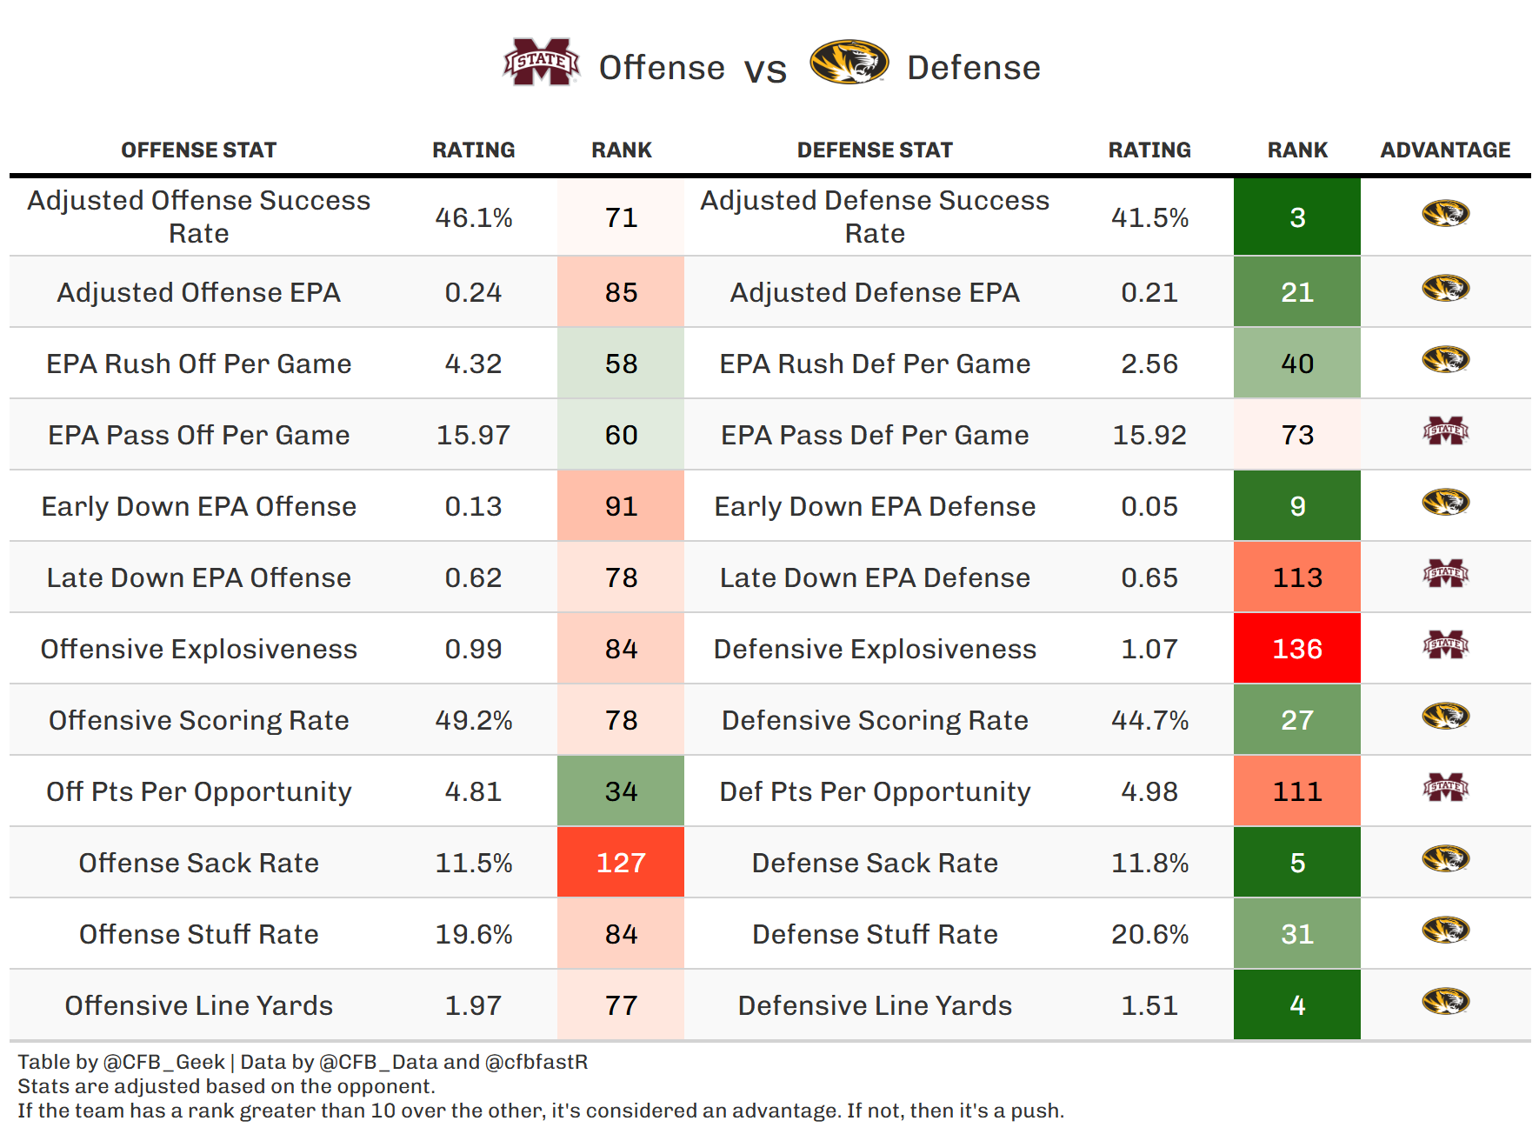The height and width of the screenshot is (1141, 1539).
Task: Click the @CFB_Geek credit in the footer
Action: [x=164, y=1062]
